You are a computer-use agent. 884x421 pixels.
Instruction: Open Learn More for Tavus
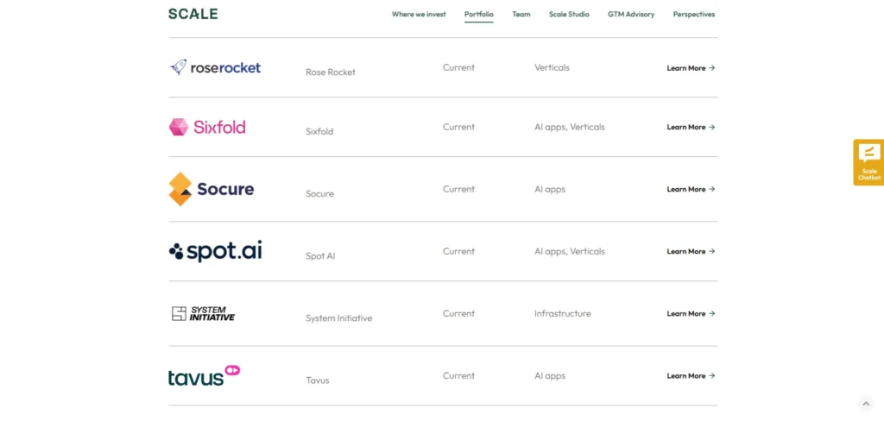[691, 376]
